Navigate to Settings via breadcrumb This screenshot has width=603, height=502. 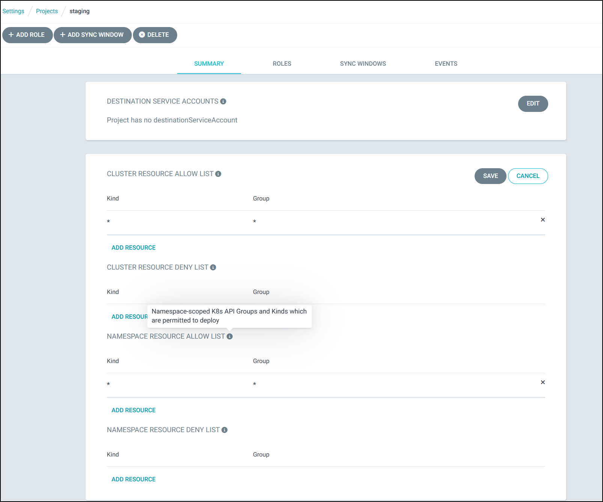coord(14,11)
